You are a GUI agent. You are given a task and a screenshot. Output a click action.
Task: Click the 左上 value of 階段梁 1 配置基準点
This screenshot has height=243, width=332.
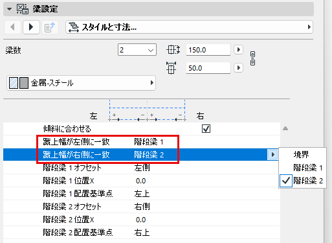point(142,194)
